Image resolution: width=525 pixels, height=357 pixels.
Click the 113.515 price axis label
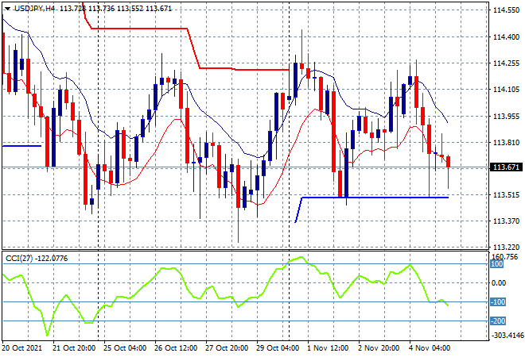(506, 194)
